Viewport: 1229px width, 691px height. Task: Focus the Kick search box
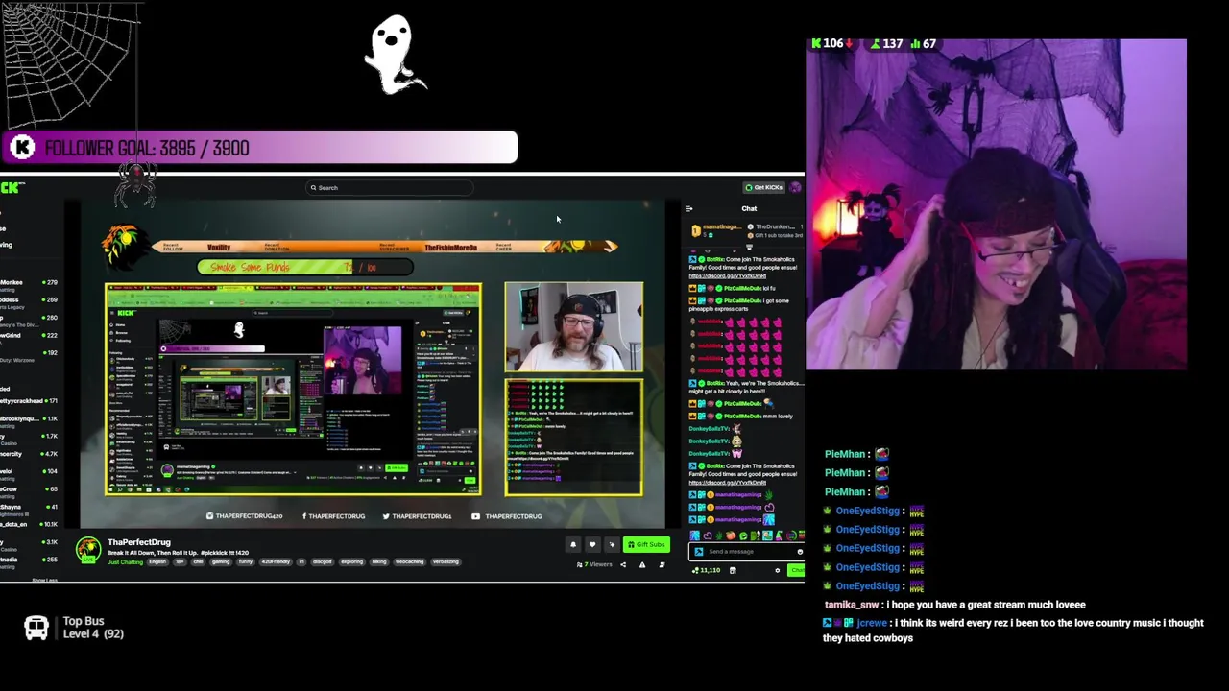[x=390, y=188]
